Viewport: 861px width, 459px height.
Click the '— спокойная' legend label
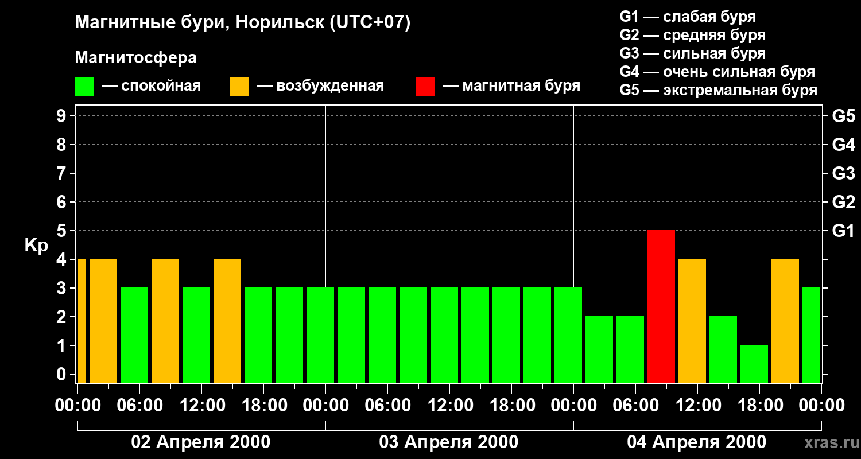152,87
